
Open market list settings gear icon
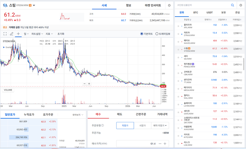tap(241, 5)
